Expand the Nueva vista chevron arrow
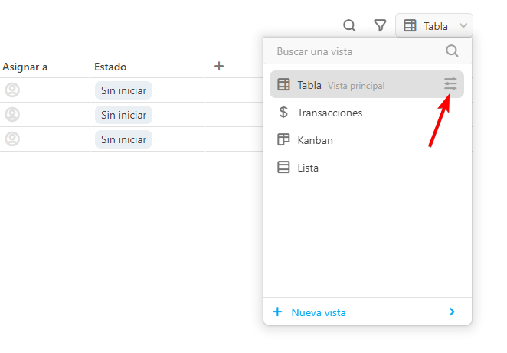The width and height of the screenshot is (507, 353). pyautogui.click(x=452, y=312)
